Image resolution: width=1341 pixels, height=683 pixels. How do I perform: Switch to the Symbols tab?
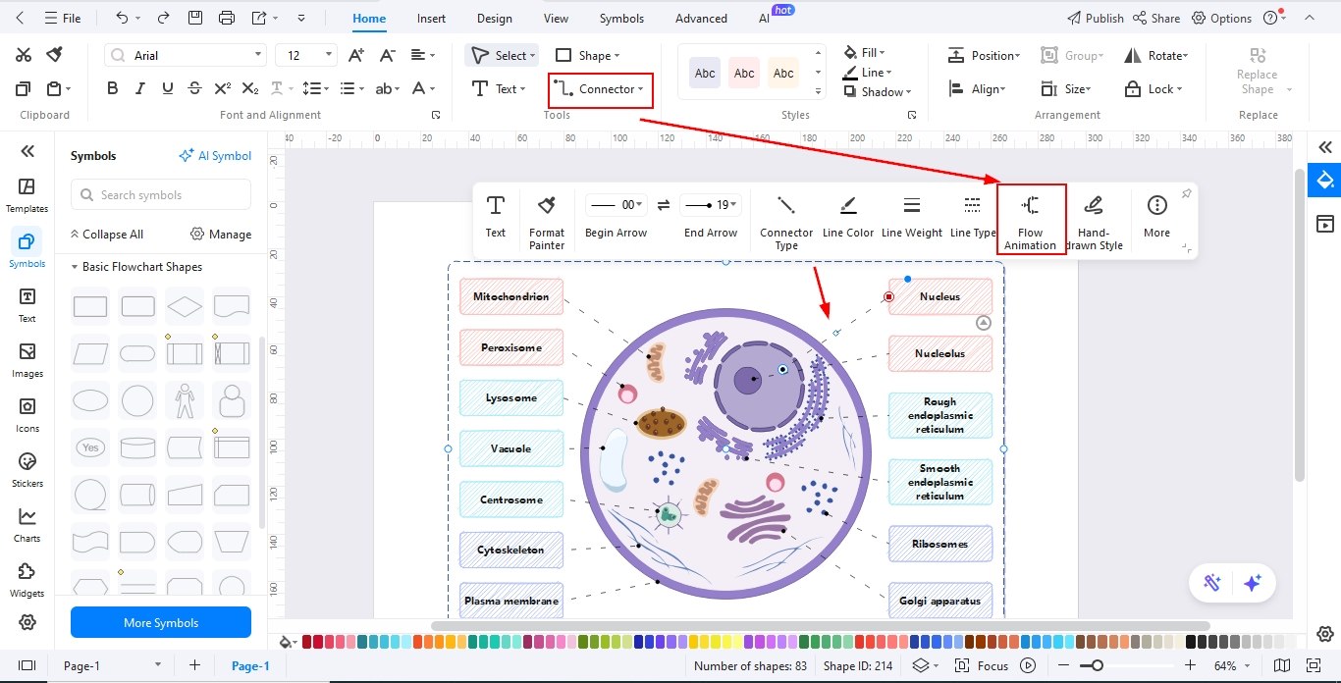(621, 18)
